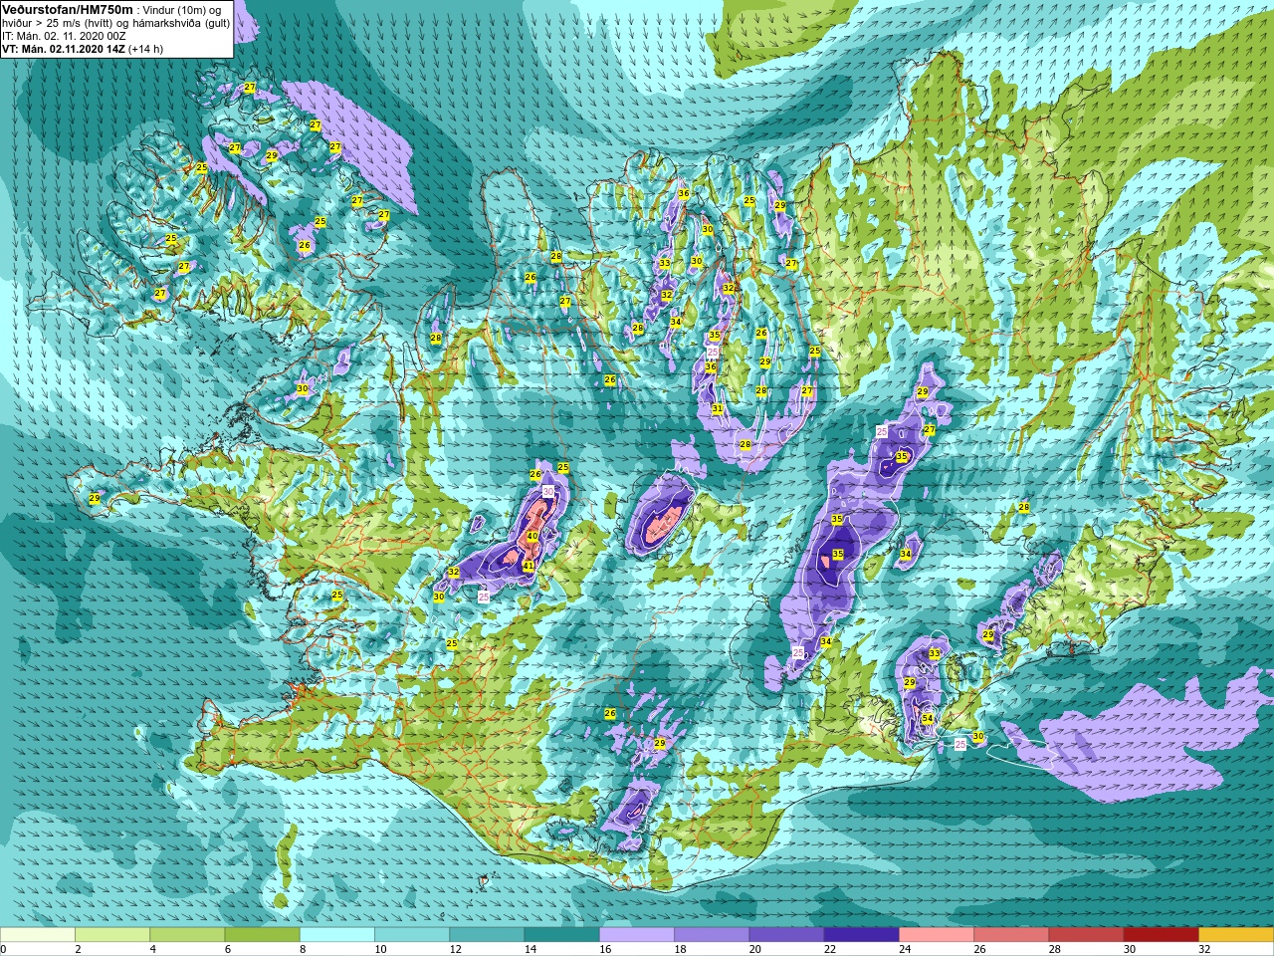
Task: Click the 'IT: Mán. 02. 11. 2020 00Z' line
Action: 64,36
